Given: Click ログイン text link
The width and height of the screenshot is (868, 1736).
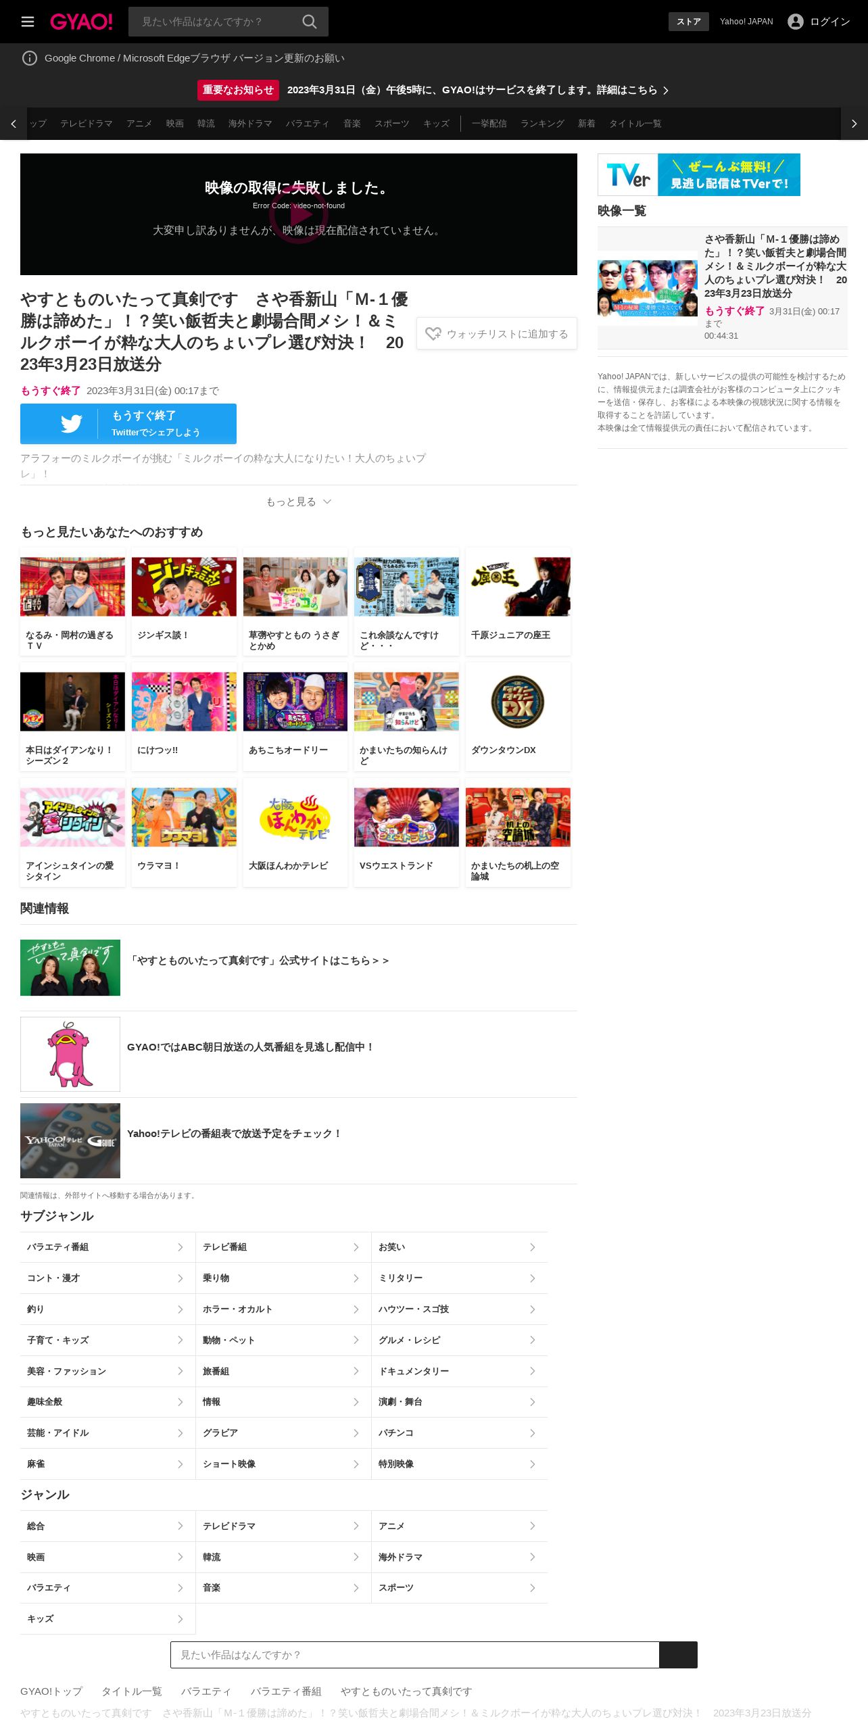Looking at the screenshot, I should tap(830, 22).
